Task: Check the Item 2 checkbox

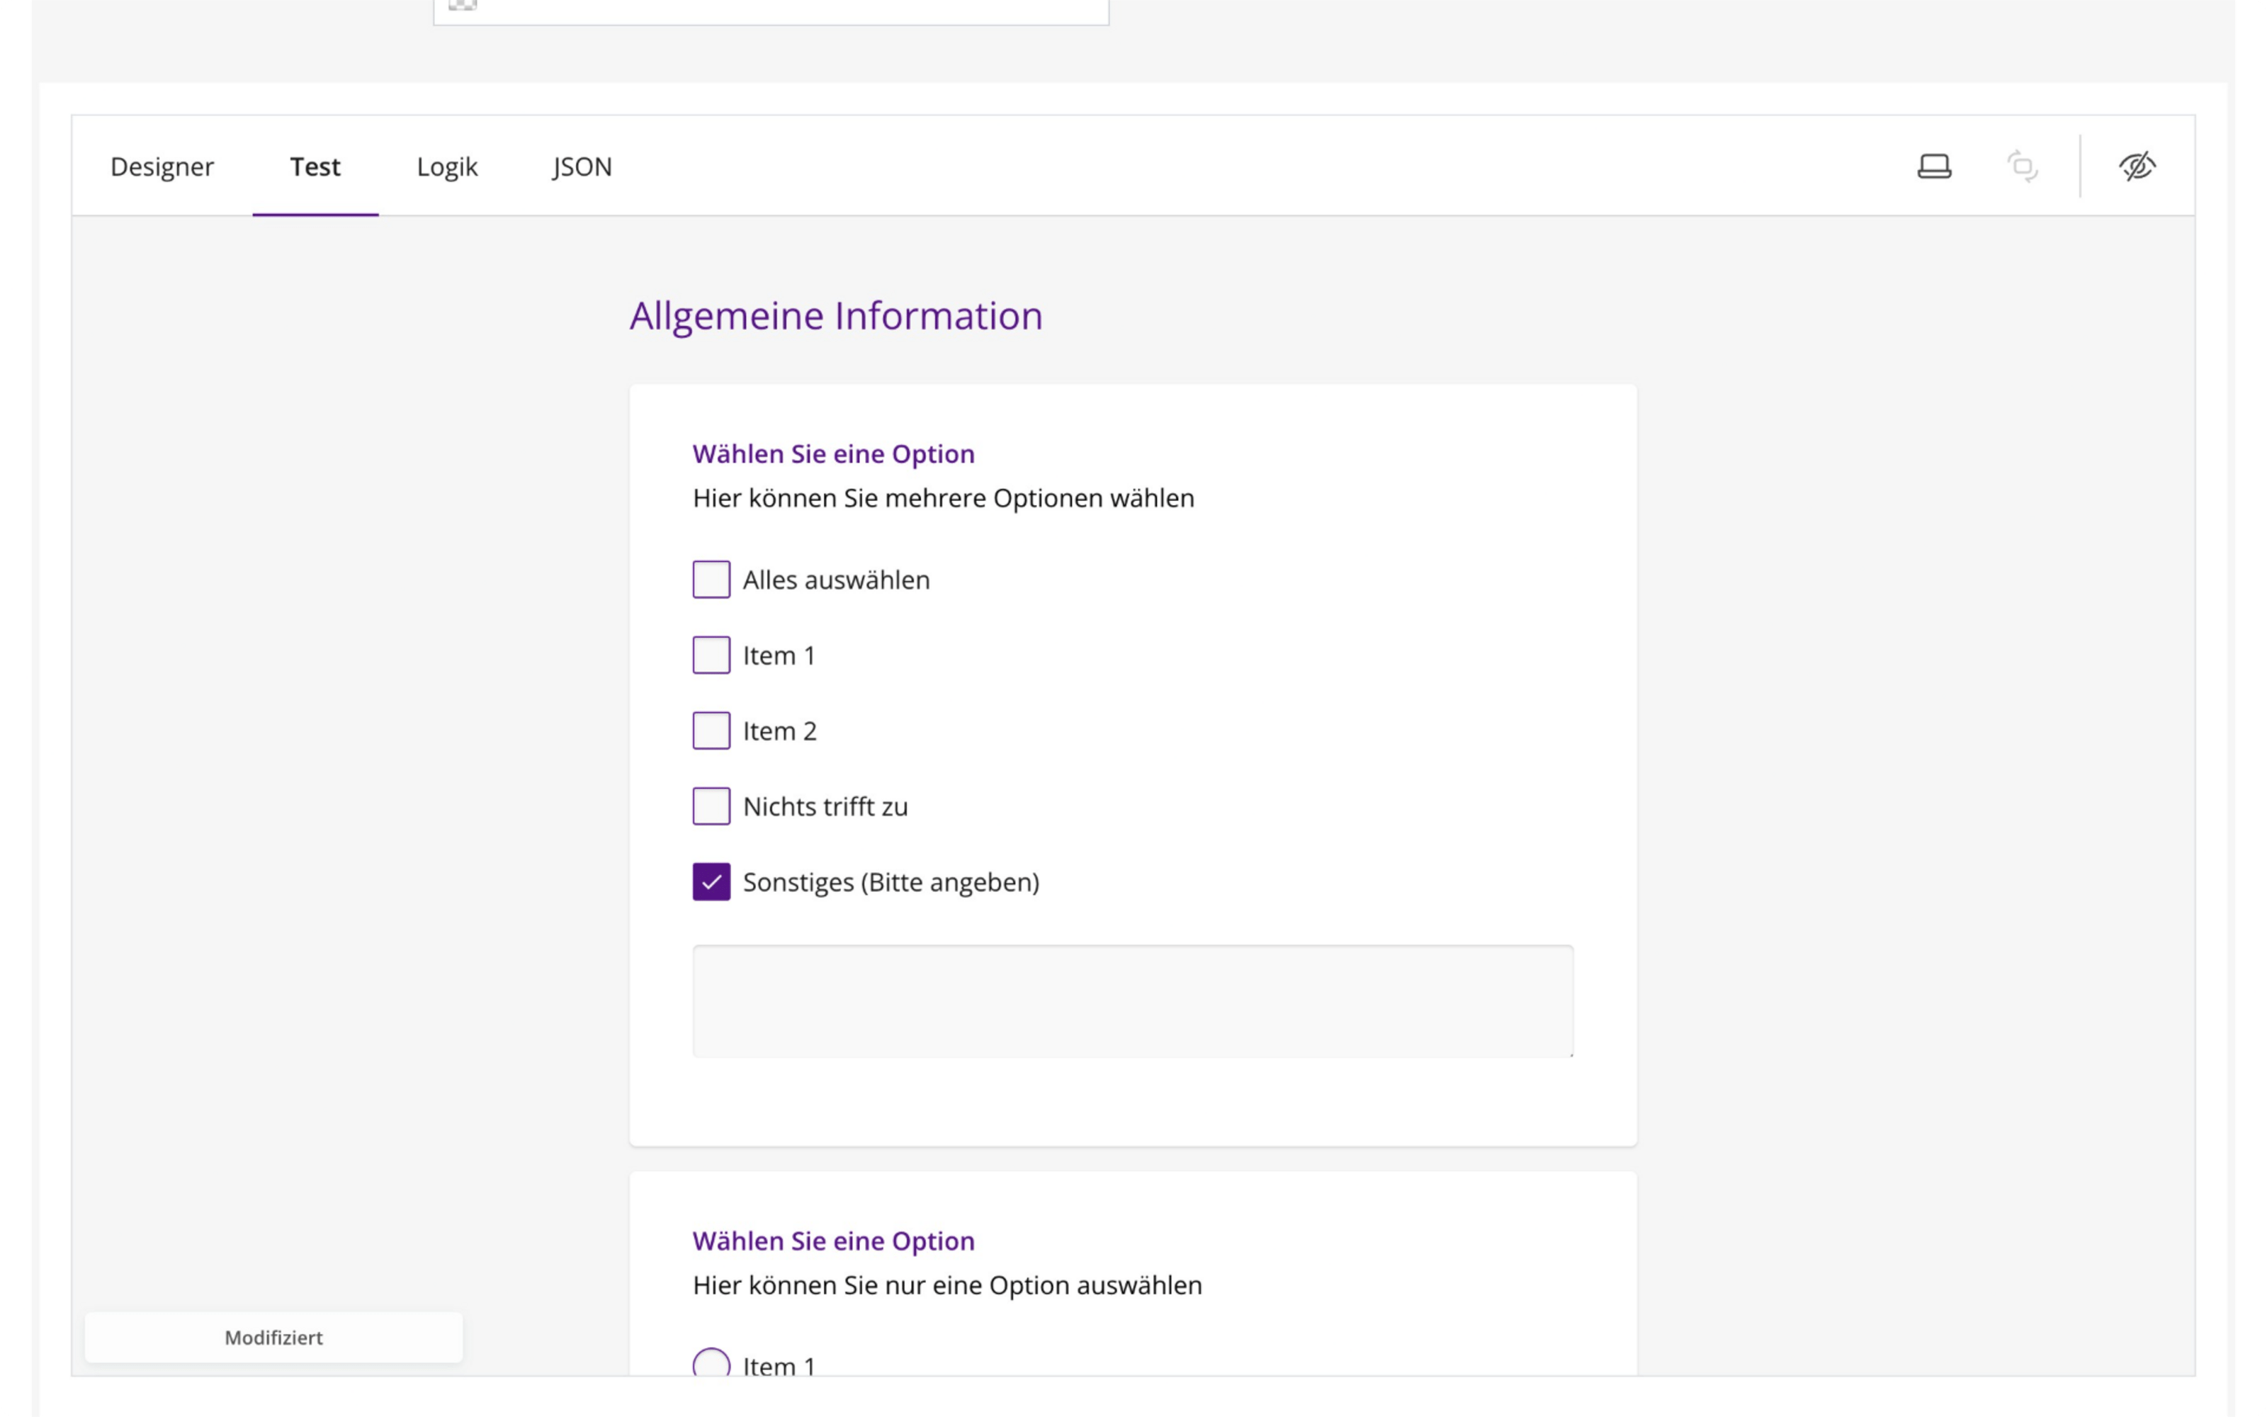Action: click(711, 731)
